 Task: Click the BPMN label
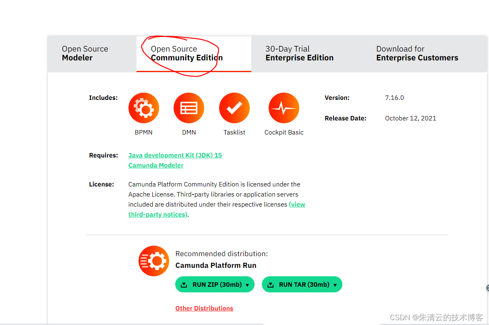coord(144,132)
